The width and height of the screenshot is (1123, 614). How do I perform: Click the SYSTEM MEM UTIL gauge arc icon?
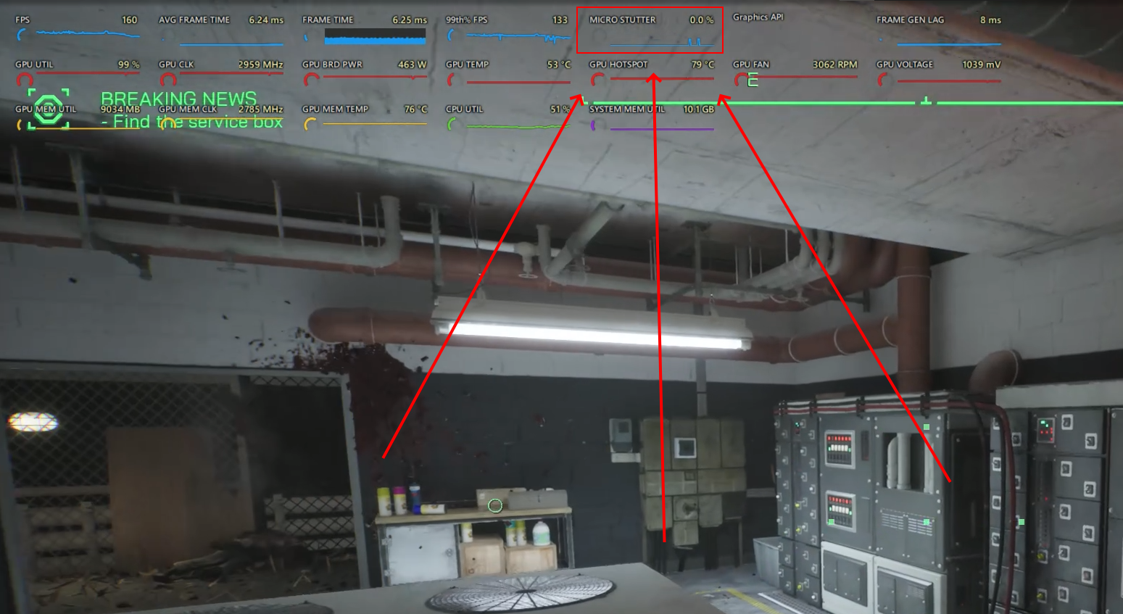594,125
